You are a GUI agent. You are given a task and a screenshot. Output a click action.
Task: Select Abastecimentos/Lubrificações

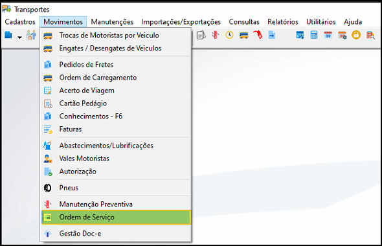116,146
